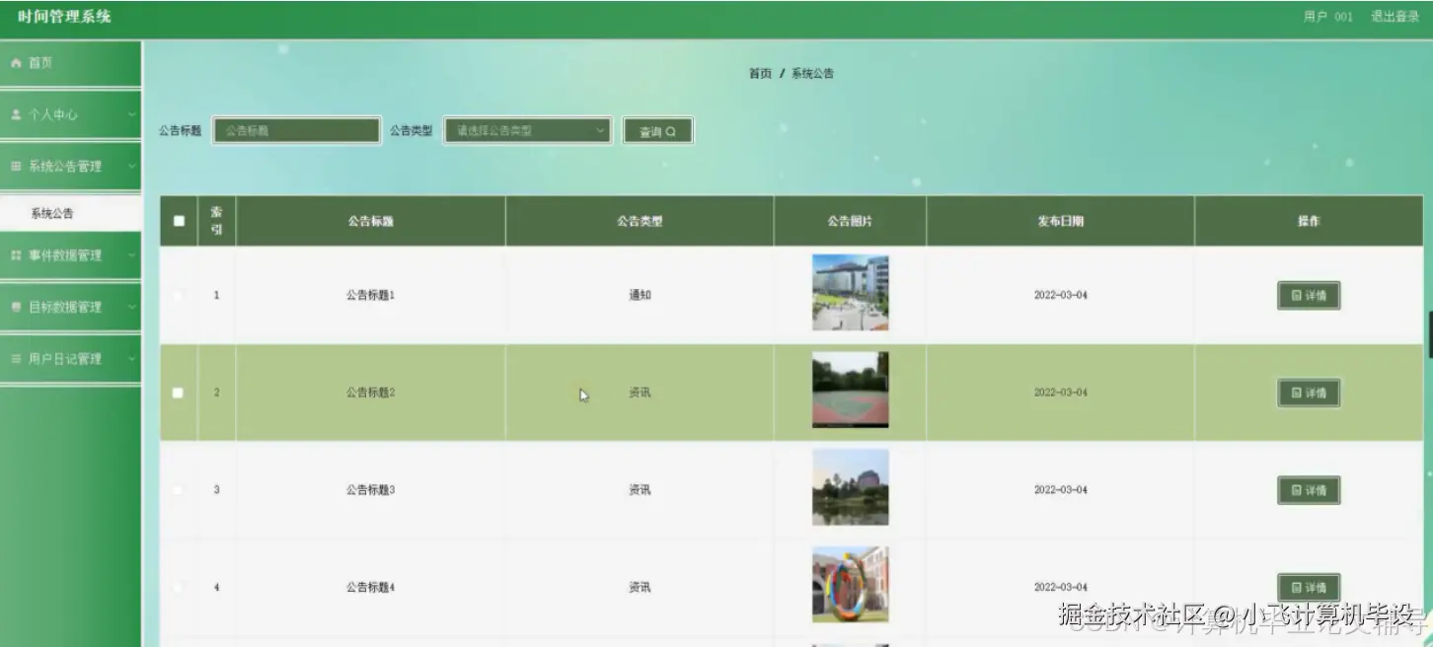Viewport: 1433px width, 647px height.
Task: Click the date 2022-03-04 in 公告标题2 row
Action: click(1061, 393)
